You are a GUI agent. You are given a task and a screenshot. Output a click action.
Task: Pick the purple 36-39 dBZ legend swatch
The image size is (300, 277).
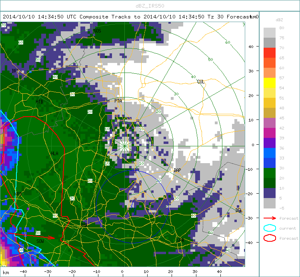(x=269, y=143)
